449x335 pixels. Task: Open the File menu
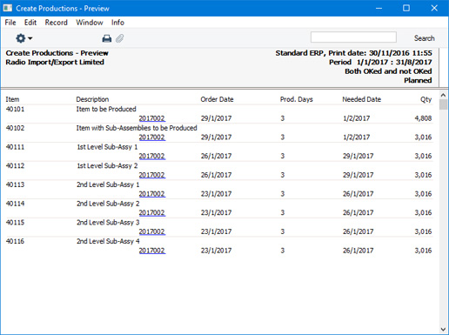pos(10,23)
